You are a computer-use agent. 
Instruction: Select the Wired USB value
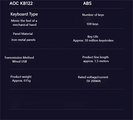(x=20, y=61)
